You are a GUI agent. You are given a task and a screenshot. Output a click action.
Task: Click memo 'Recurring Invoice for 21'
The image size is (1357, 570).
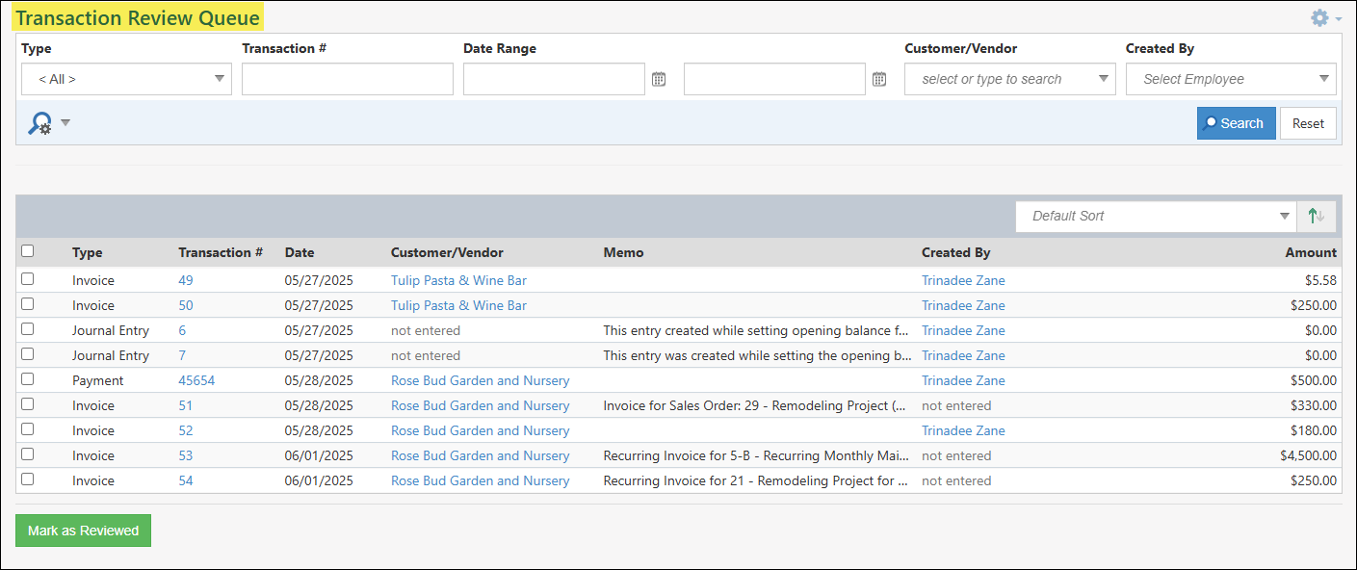[756, 480]
